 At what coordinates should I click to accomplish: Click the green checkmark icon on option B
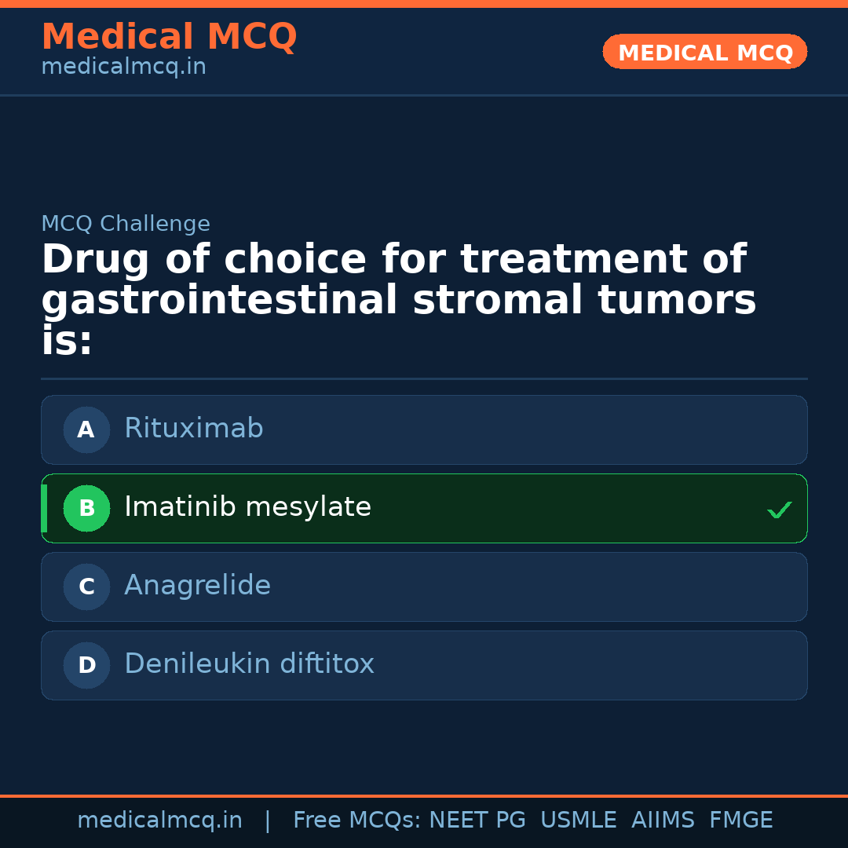tap(779, 510)
